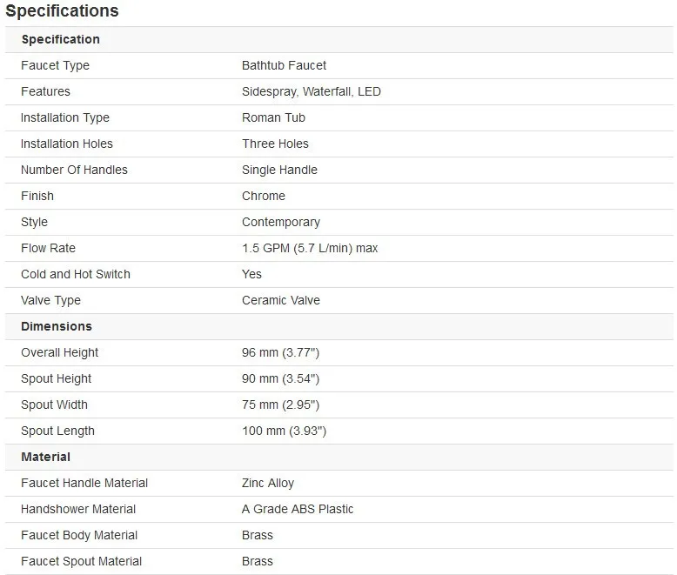This screenshot has width=677, height=575.
Task: Click the Faucet Spout Material label
Action: pos(81,562)
